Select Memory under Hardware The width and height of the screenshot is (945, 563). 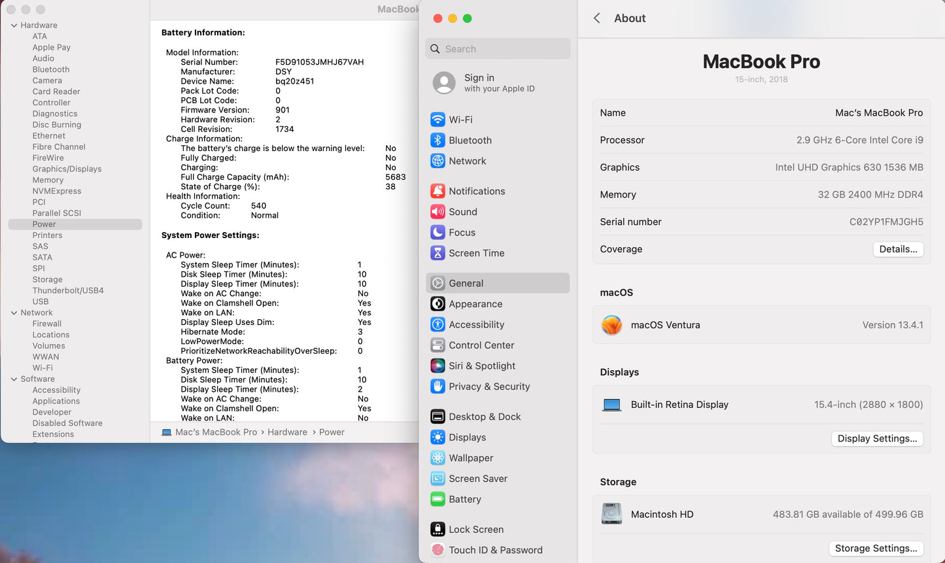click(x=48, y=180)
